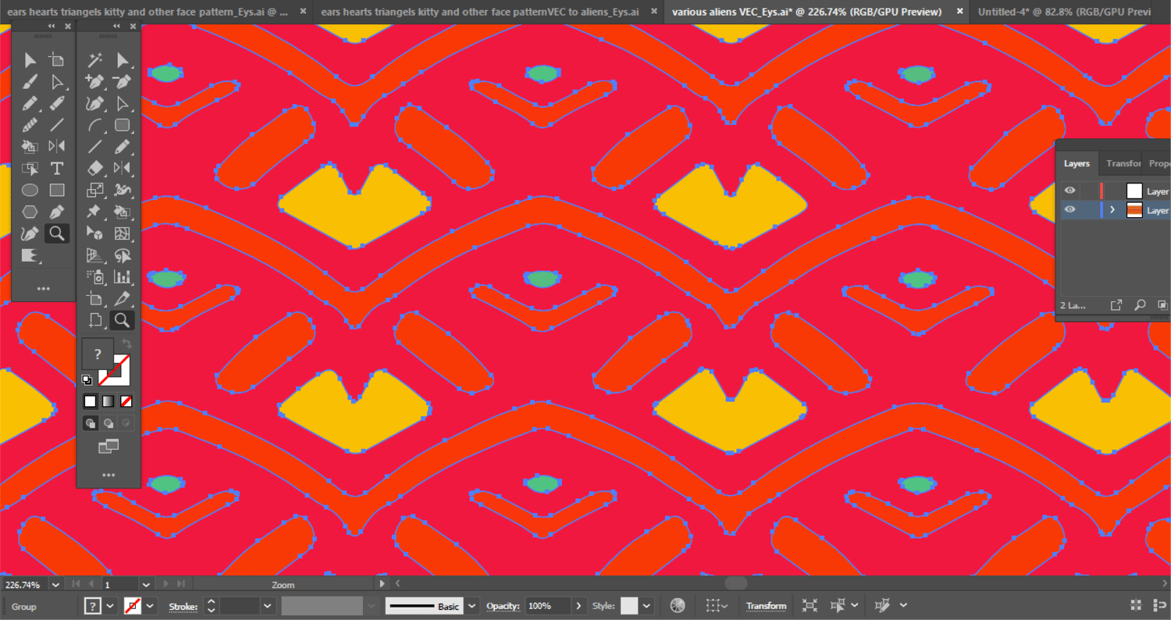The width and height of the screenshot is (1171, 620).
Task: Choose the Add Anchor Point tool
Action: click(95, 82)
